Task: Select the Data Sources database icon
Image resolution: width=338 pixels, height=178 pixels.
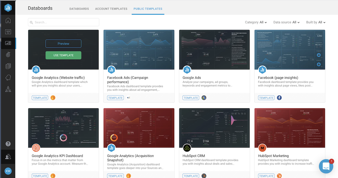Action: click(8, 66)
